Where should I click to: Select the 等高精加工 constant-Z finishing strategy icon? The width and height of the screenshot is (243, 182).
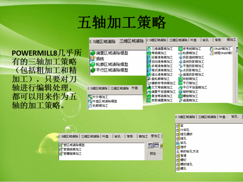149,53
